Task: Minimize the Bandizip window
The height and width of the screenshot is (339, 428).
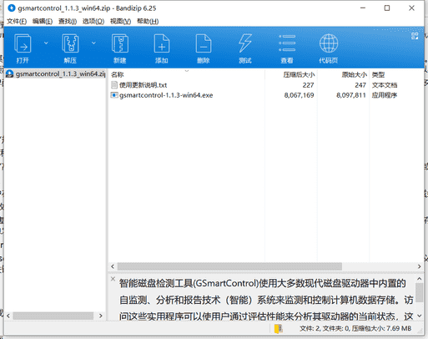Action: click(x=363, y=8)
